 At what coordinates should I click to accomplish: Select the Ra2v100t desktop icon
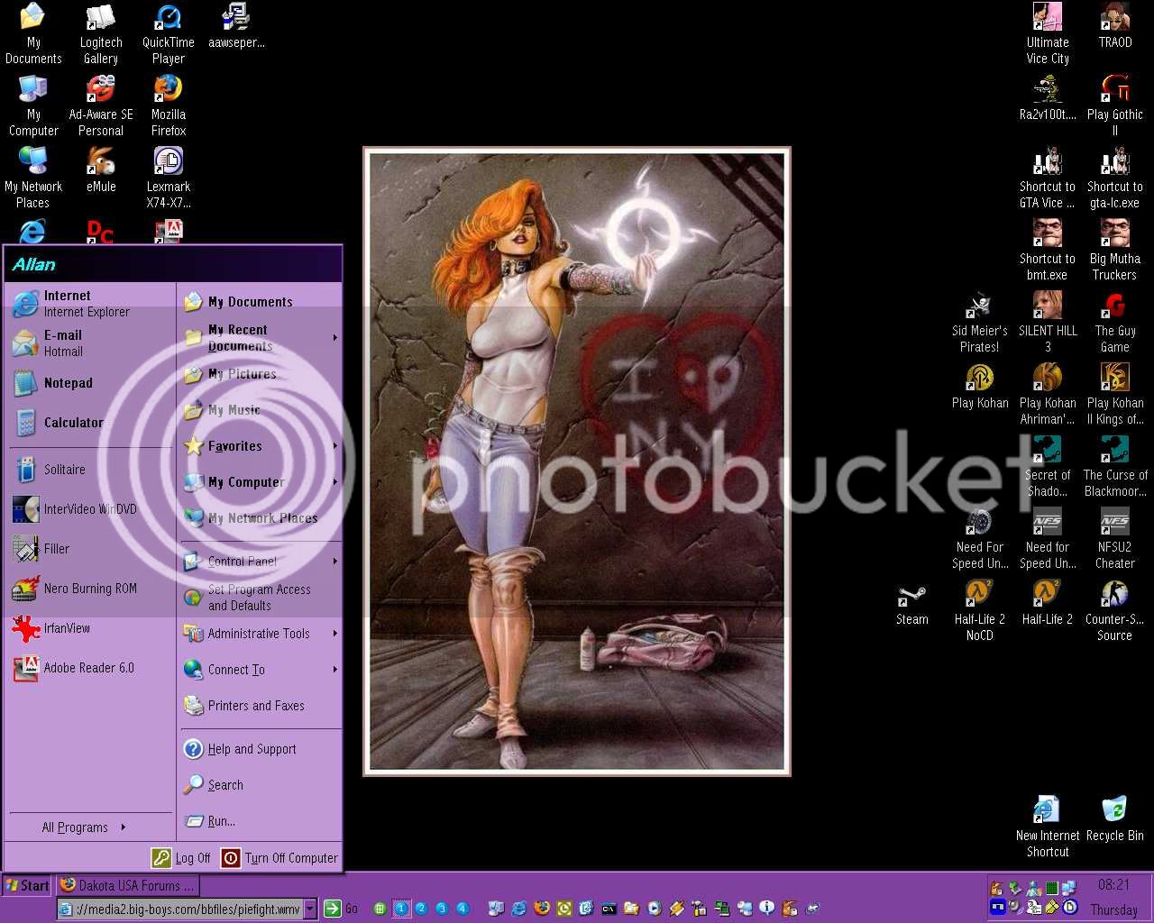pos(1048,98)
